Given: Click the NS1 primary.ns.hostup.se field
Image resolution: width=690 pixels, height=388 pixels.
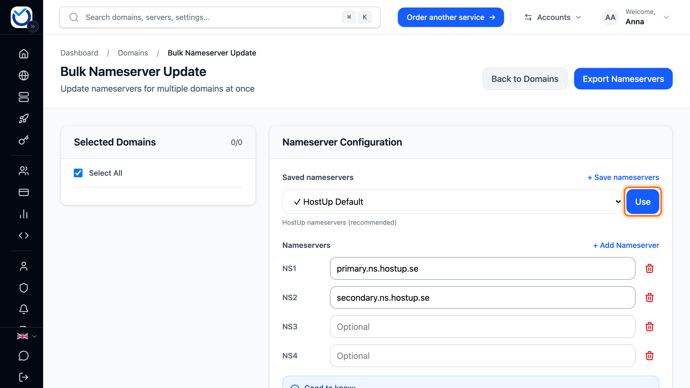Looking at the screenshot, I should (482, 268).
